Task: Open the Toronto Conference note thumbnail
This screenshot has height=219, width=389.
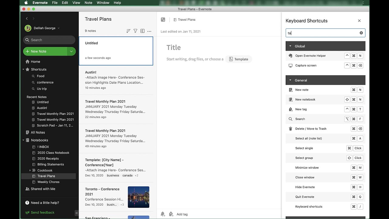Action: click(139, 197)
